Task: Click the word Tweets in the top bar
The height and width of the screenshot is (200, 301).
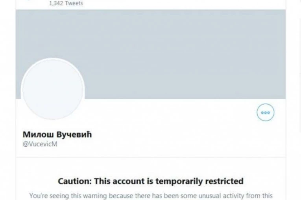Action: (x=74, y=3)
